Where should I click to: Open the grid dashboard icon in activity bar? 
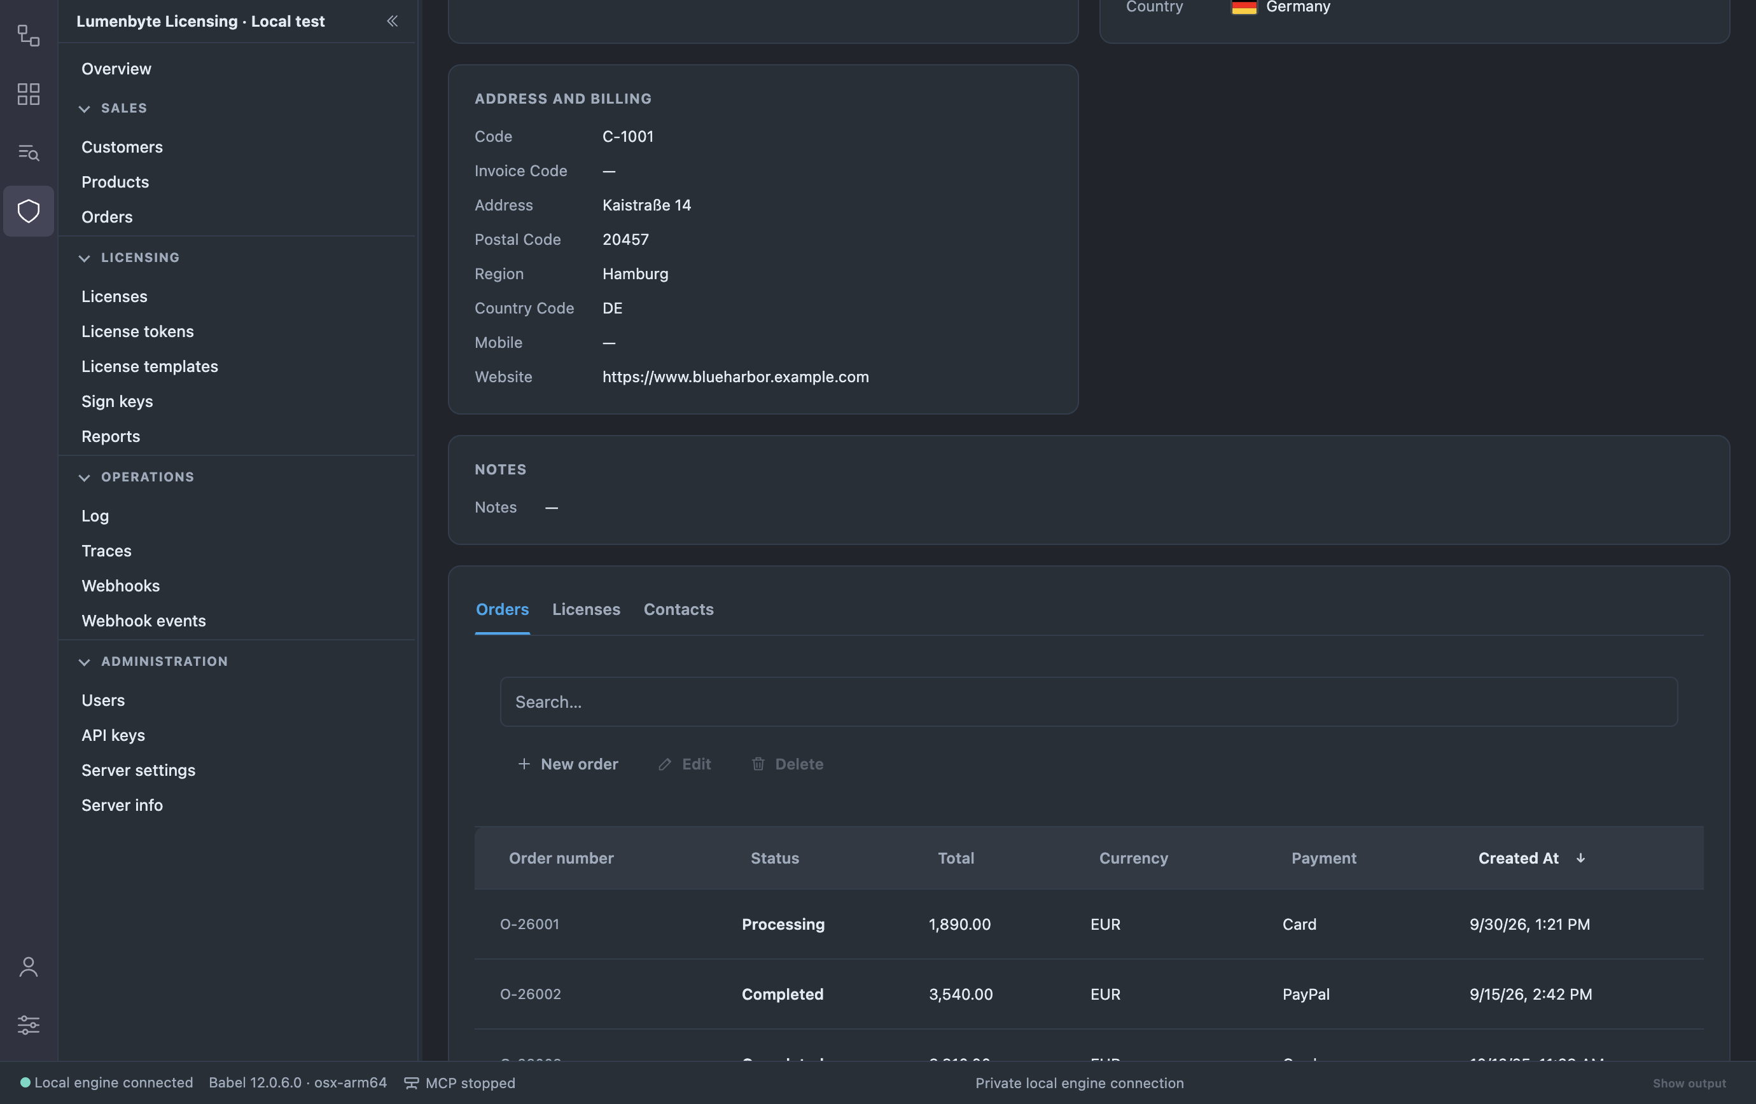29,94
